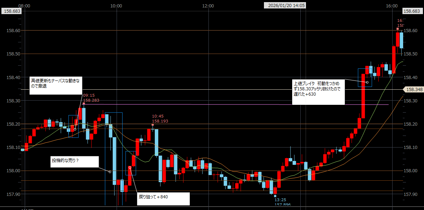Select anchor circle of 戻り狙って＋840 annotation
Viewport: 424px width, 210px height.
click(130, 167)
